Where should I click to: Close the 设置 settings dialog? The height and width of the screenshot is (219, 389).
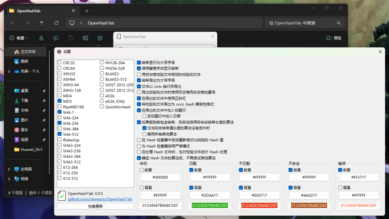click(380, 51)
